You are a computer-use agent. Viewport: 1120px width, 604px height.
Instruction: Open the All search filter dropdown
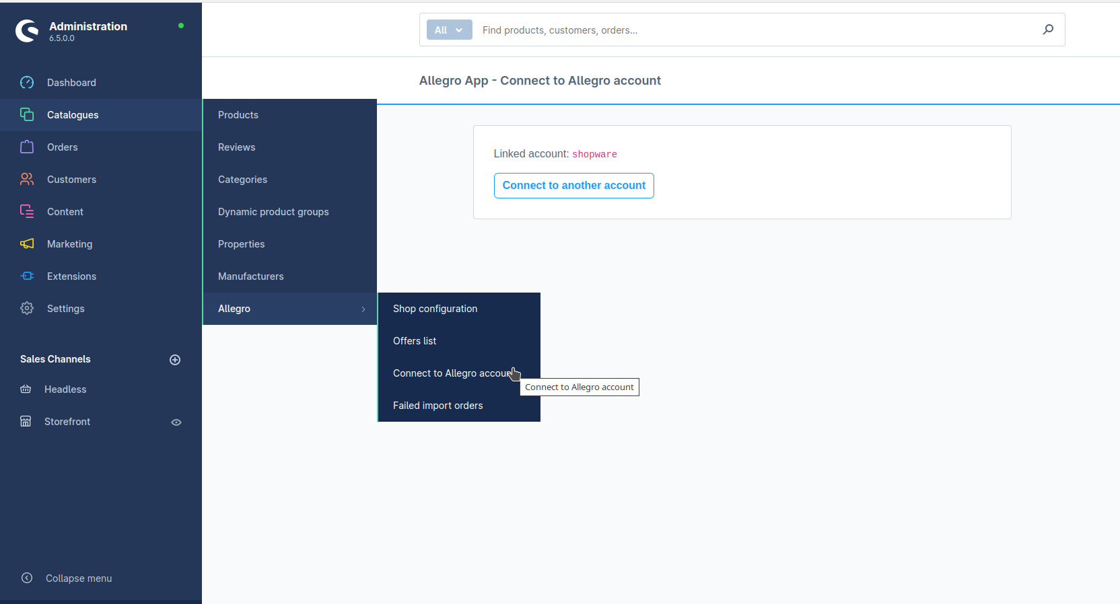tap(450, 30)
